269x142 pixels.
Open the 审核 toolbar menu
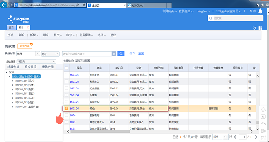[x=70, y=35]
